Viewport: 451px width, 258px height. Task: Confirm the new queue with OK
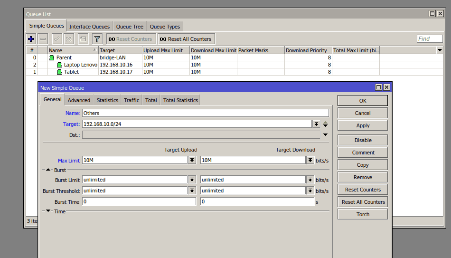click(362, 101)
